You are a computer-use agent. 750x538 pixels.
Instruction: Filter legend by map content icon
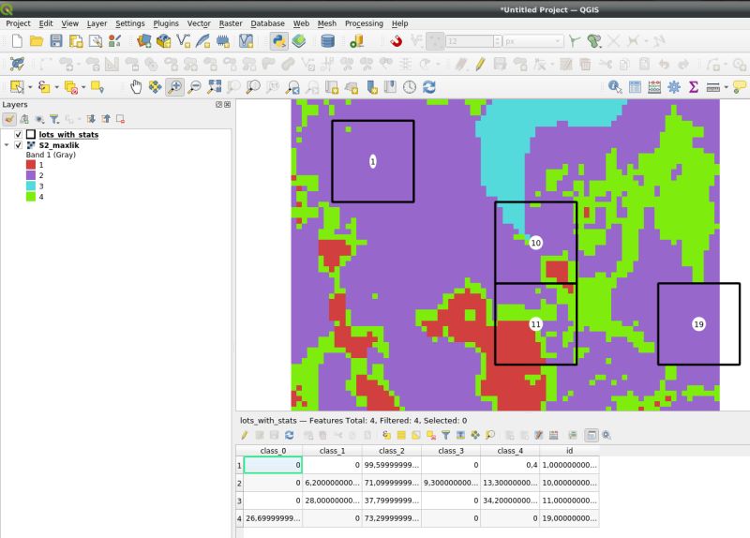tap(54, 119)
